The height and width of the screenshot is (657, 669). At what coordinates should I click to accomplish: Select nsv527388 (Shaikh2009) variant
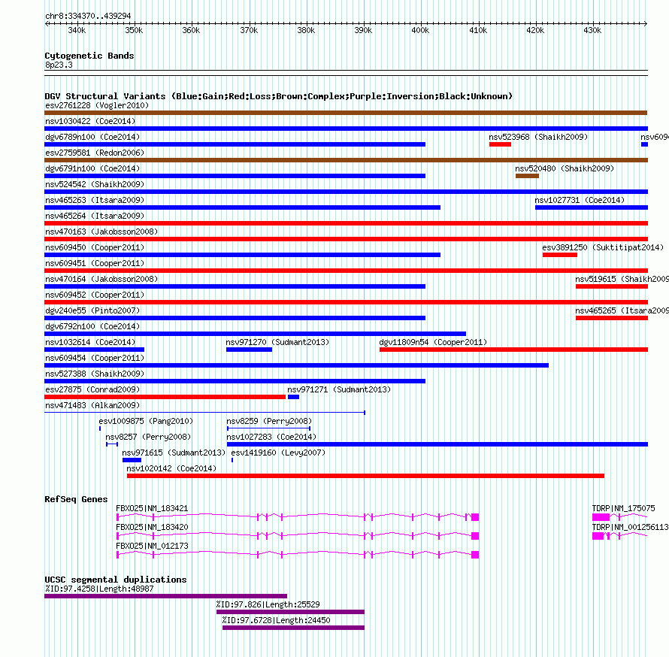point(235,381)
